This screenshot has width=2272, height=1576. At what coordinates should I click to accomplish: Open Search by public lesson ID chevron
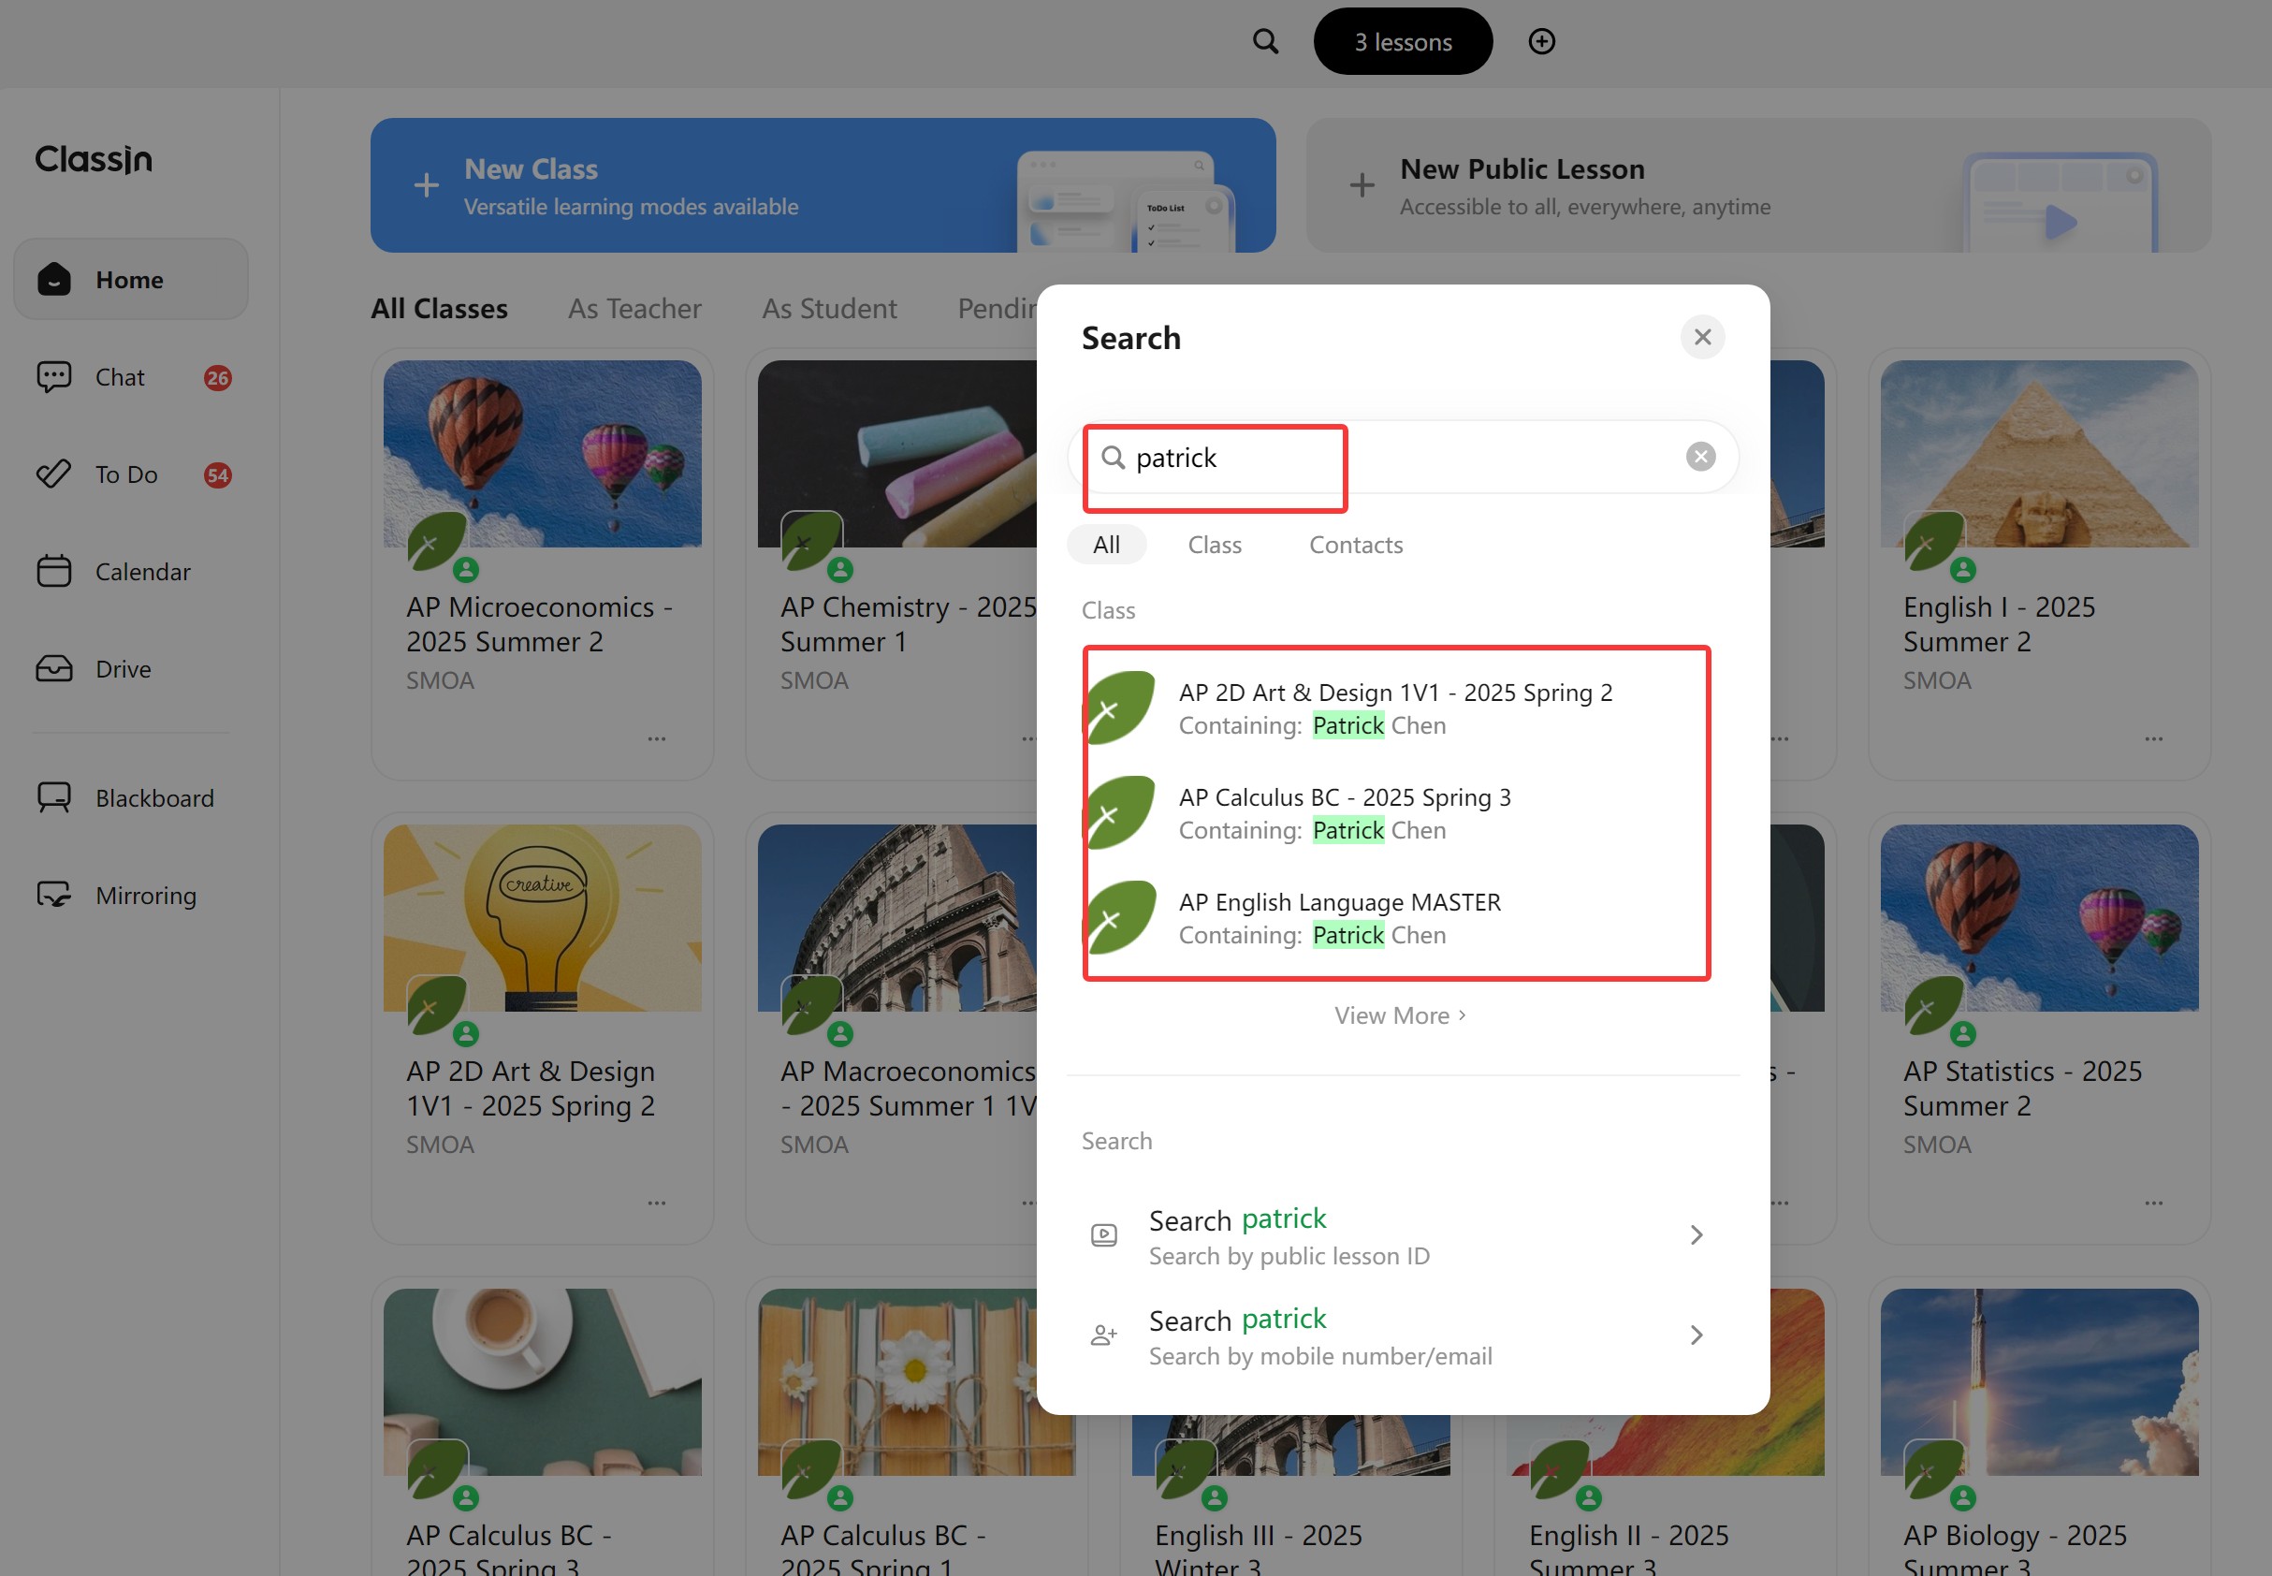click(x=1696, y=1234)
